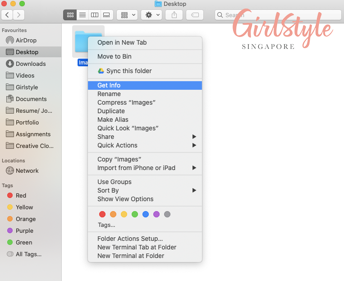This screenshot has width=344, height=281.
Task: Apply the yellow tag dot in menu
Action: 124,214
